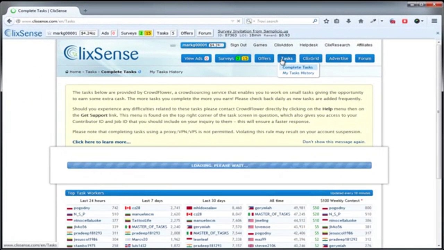This screenshot has height=250, width=444.
Task: Click the refresh icon beside Complete Tasks
Action: (x=139, y=72)
